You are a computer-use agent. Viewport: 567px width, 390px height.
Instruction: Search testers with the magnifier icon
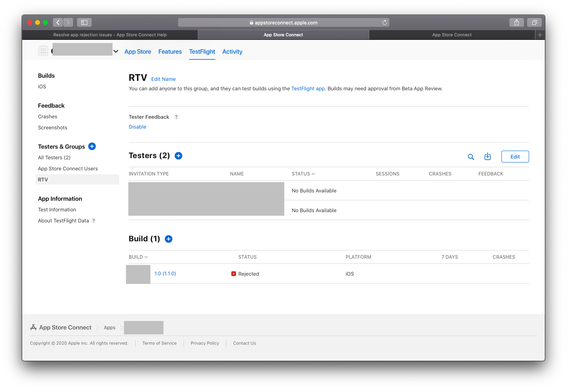[471, 157]
